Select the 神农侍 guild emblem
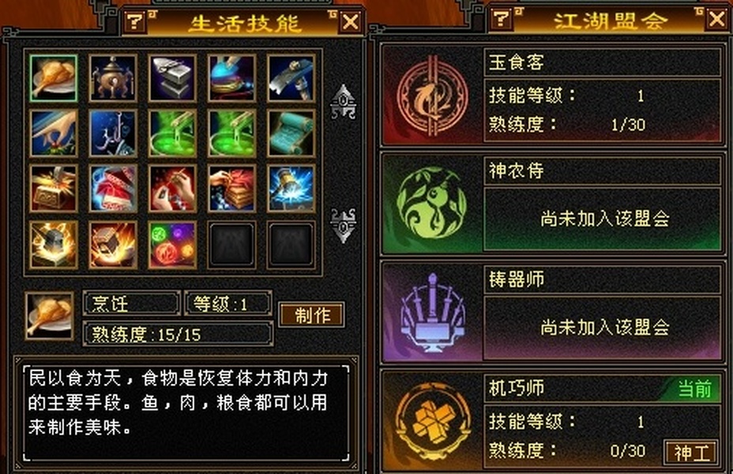The width and height of the screenshot is (733, 474). click(x=431, y=203)
